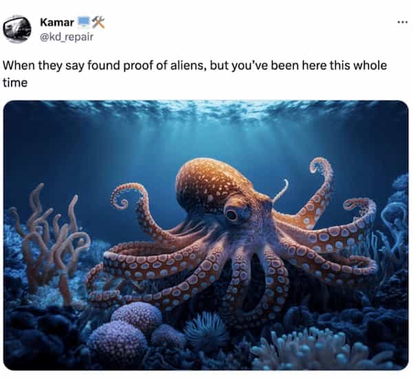Open the octopus image attachment
The image size is (413, 378).
[206, 235]
